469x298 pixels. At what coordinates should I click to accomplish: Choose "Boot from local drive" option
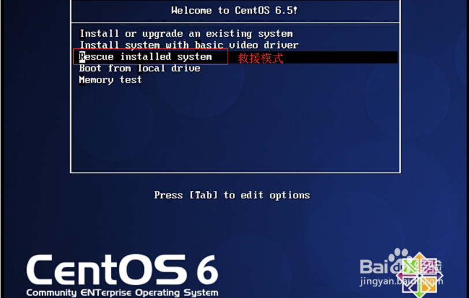pyautogui.click(x=139, y=69)
